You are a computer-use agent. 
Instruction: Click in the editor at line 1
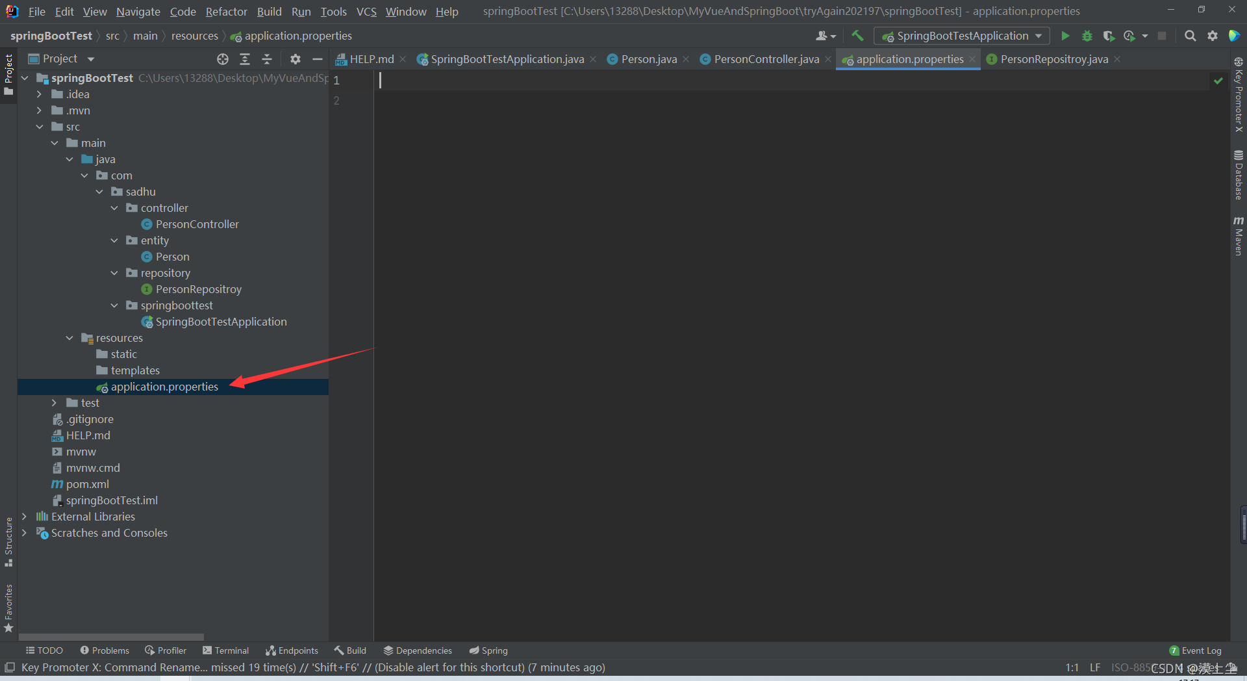(792, 81)
